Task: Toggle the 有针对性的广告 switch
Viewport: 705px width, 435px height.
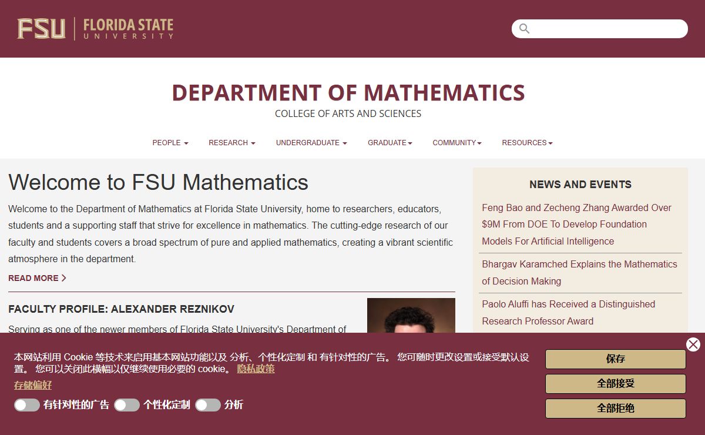Action: tap(27, 405)
